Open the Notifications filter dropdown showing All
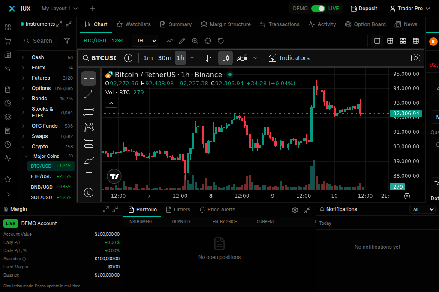This screenshot has height=292, width=439. coord(422,209)
